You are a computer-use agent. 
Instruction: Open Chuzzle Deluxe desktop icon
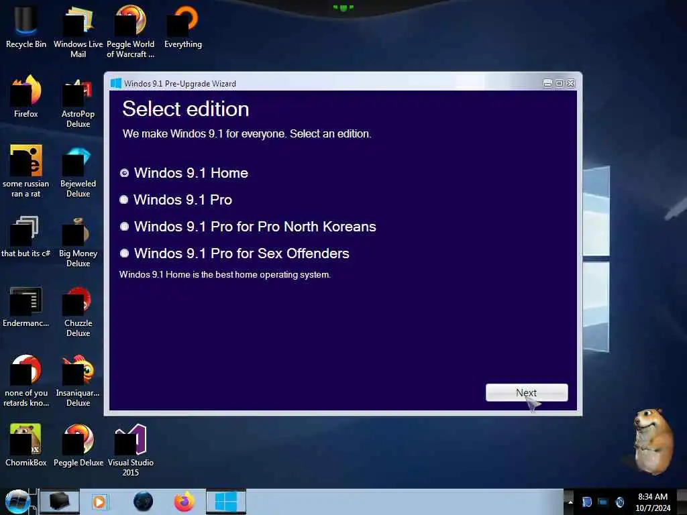[78, 311]
